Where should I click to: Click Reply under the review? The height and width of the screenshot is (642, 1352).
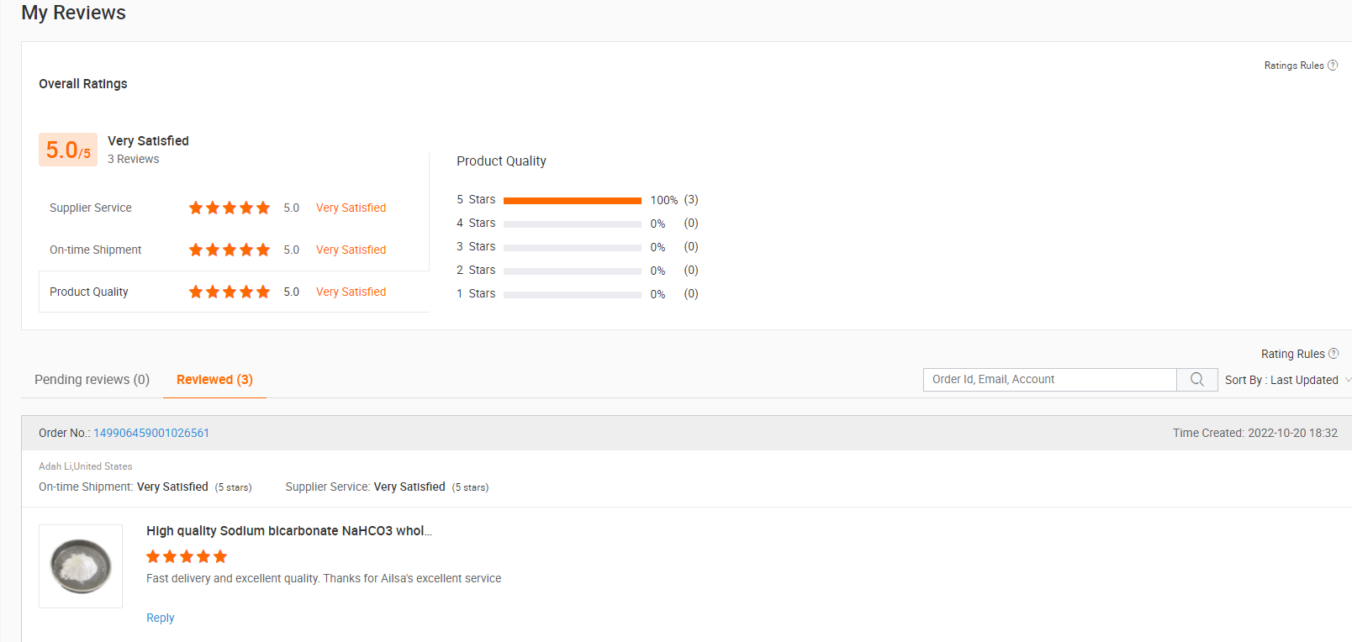tap(161, 618)
